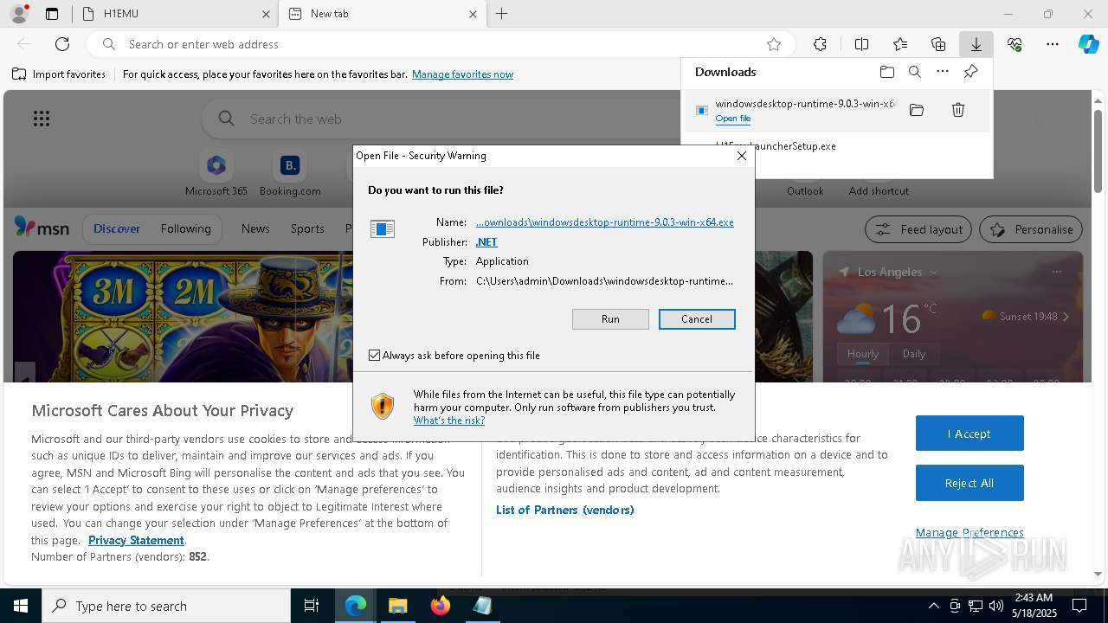Open Browser essentials heart icon

pos(1015,44)
